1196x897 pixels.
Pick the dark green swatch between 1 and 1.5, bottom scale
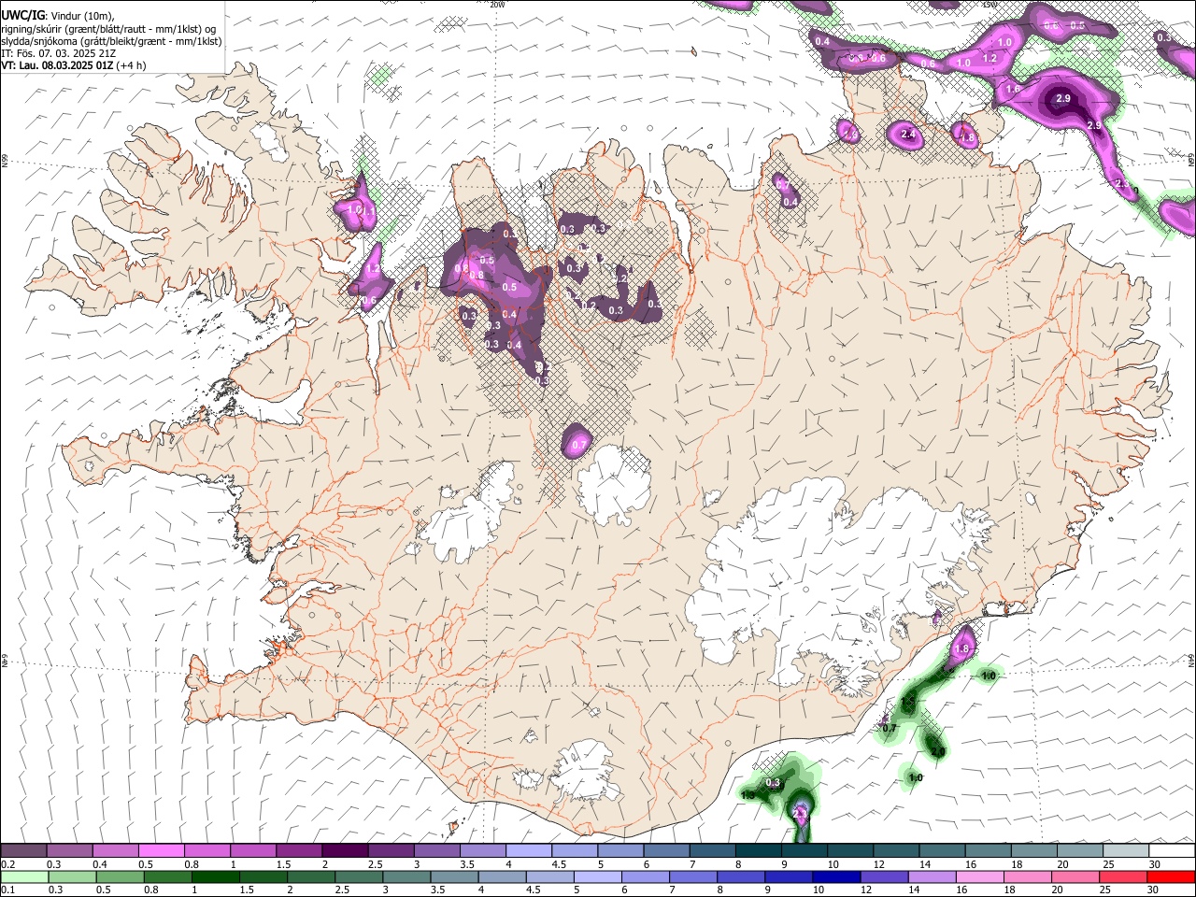(x=216, y=876)
